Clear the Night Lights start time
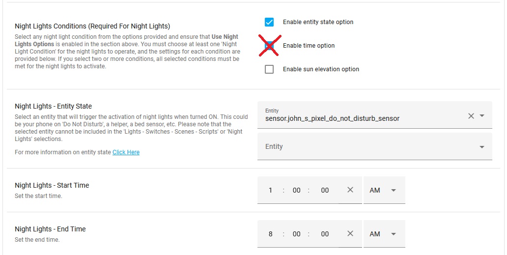This screenshot has height=255, width=507. (x=350, y=190)
